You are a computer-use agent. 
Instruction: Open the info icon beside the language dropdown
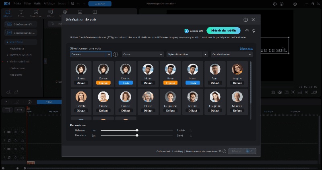(116, 54)
